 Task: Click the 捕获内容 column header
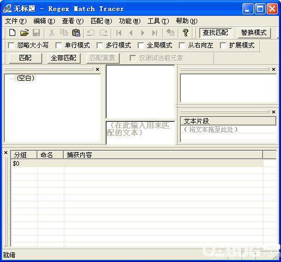[163, 155]
